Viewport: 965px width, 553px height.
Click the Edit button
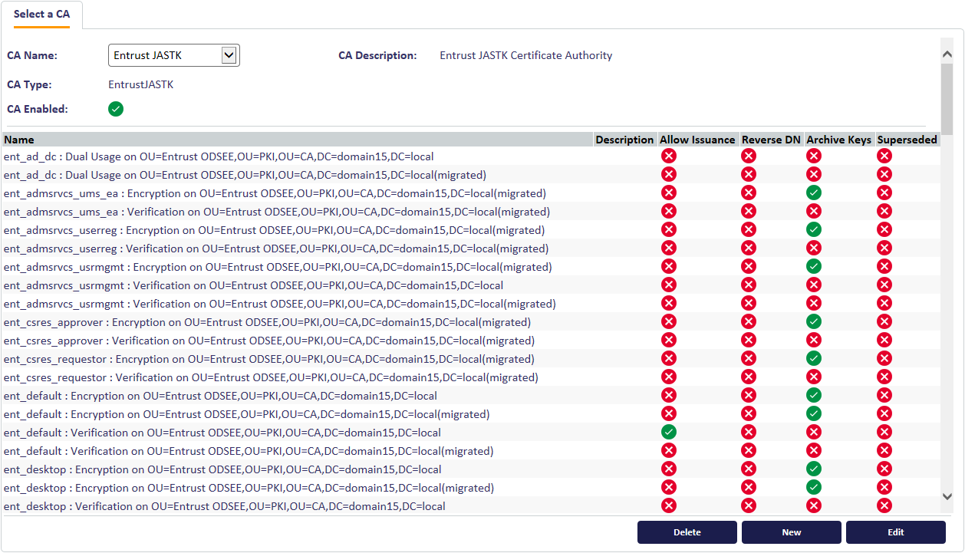point(896,532)
